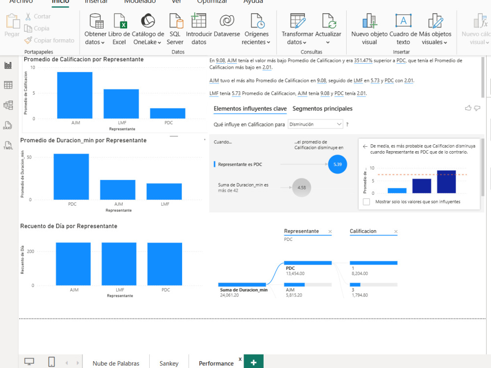The image size is (491, 368).
Task: Import from Libro de Excel
Action: 119,29
